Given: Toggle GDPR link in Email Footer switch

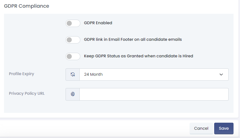Looking at the screenshot, I should (x=73, y=40).
